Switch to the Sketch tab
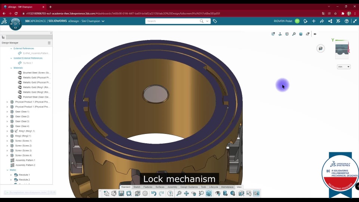The width and height of the screenshot is (359, 202). (137, 187)
